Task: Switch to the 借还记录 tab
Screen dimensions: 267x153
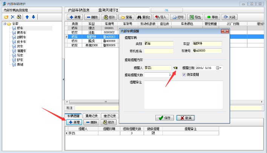Action: [x=109, y=116]
